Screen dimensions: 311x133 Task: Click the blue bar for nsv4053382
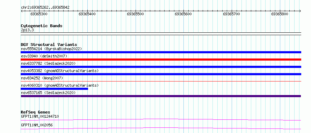coord(161,74)
